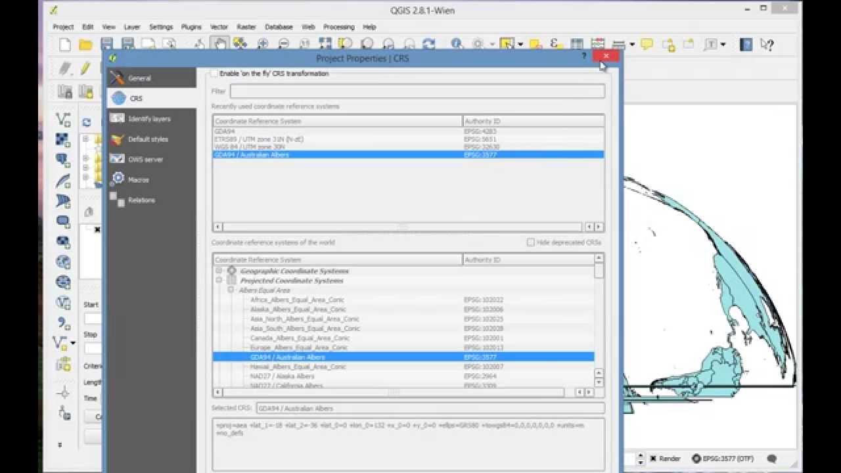Click the Open Project folder icon

coord(85,45)
